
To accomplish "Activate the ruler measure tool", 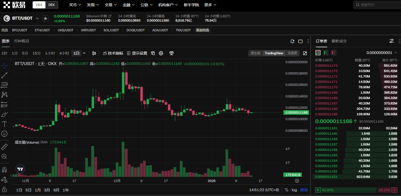I will coord(4,147).
